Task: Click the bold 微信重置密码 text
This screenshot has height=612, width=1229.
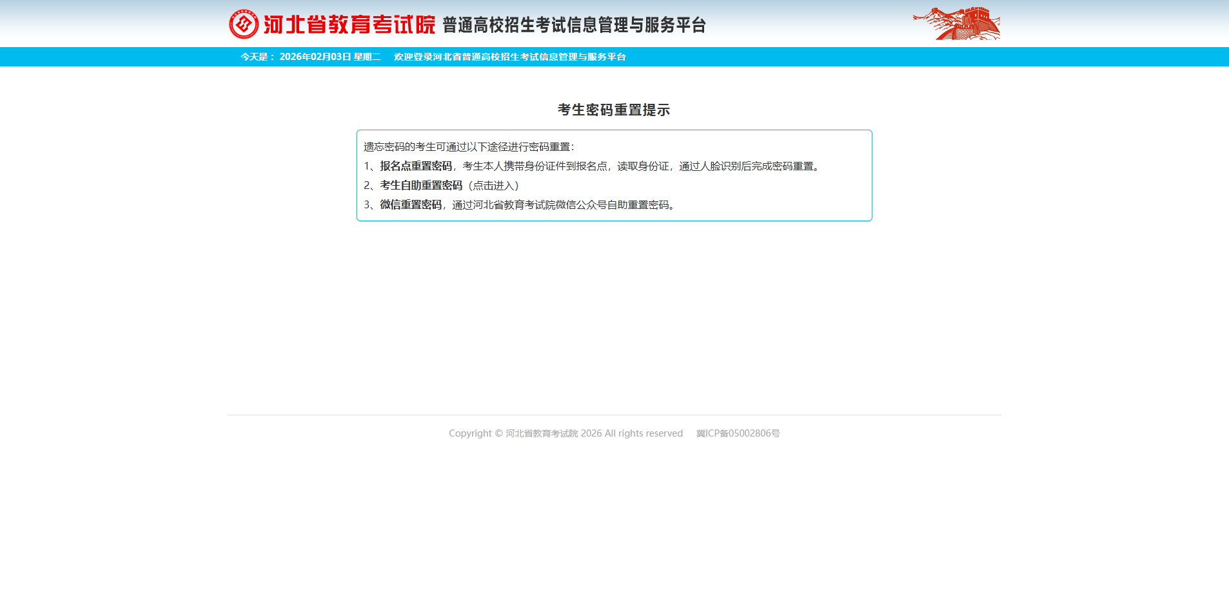Action: pyautogui.click(x=411, y=205)
